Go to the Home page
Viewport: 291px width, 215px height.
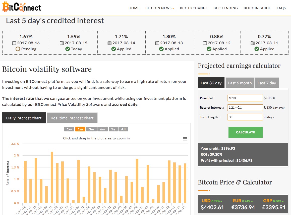(x=134, y=8)
